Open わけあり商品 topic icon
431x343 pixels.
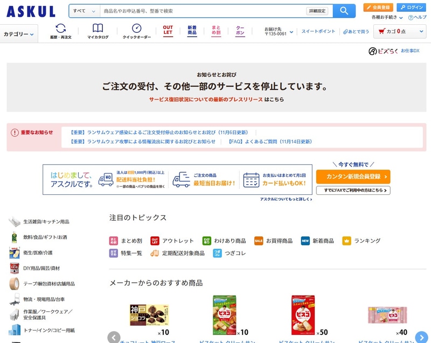[207, 241]
